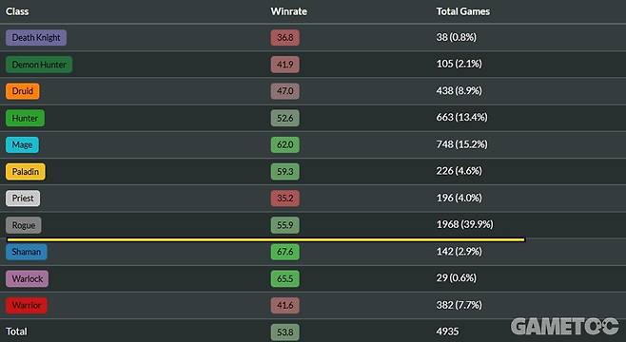
Task: Sort by the Class column header
Action: coord(17,11)
